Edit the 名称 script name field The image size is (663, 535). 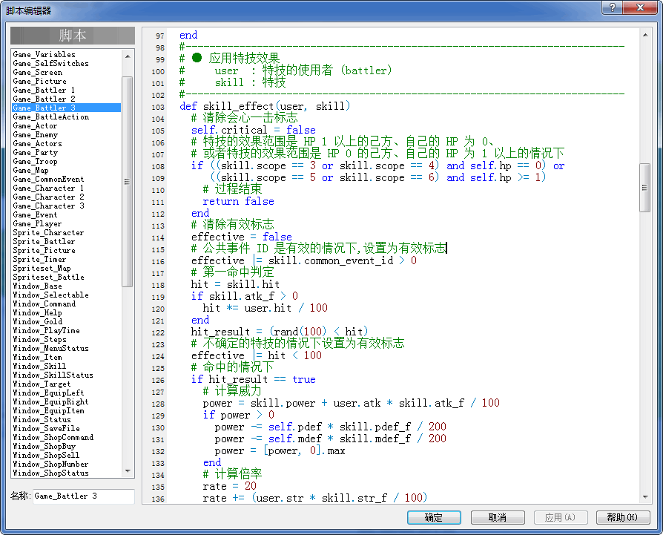pyautogui.click(x=83, y=496)
